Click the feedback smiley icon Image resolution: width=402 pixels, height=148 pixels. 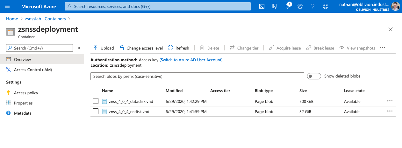pos(325,6)
